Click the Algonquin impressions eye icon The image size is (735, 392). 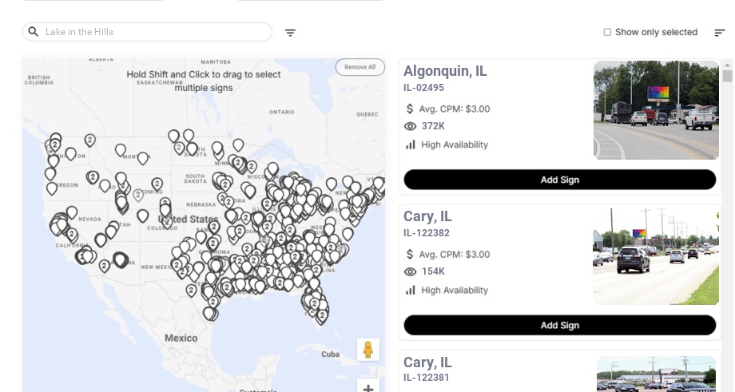click(411, 126)
